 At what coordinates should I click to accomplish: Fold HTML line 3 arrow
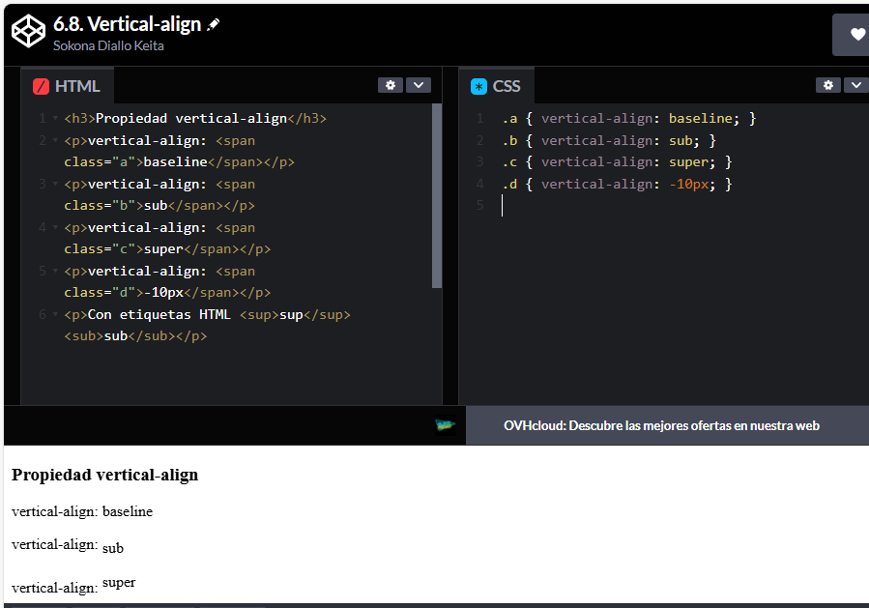click(55, 184)
